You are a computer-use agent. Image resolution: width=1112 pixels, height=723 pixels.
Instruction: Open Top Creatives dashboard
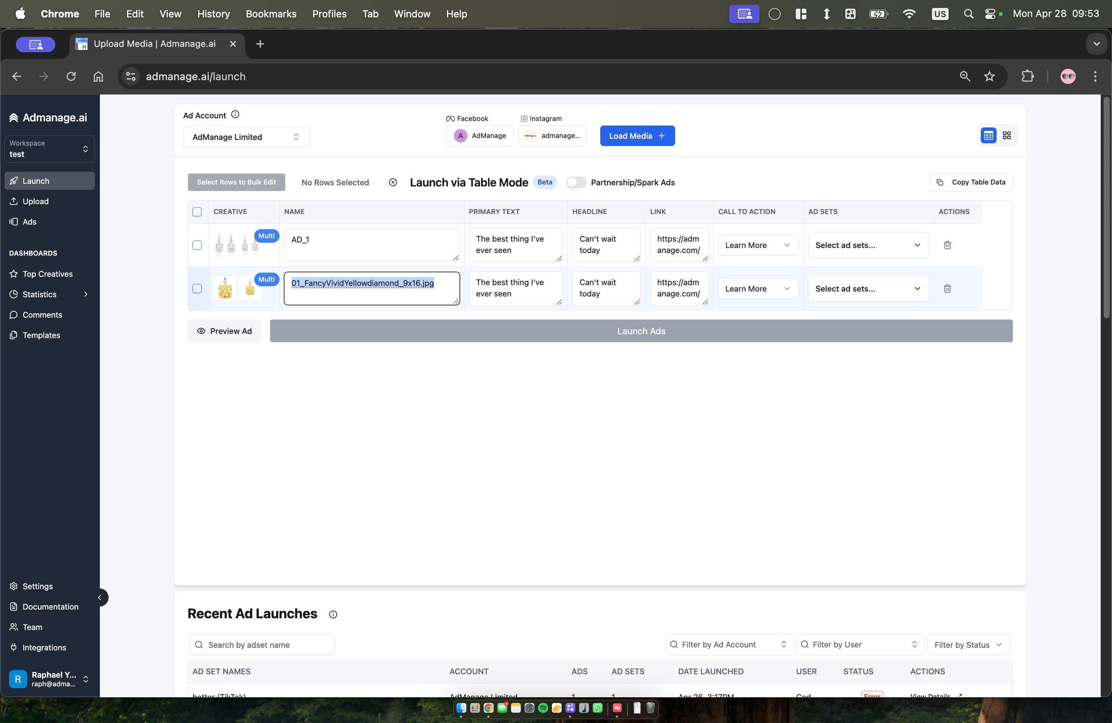[x=47, y=274]
